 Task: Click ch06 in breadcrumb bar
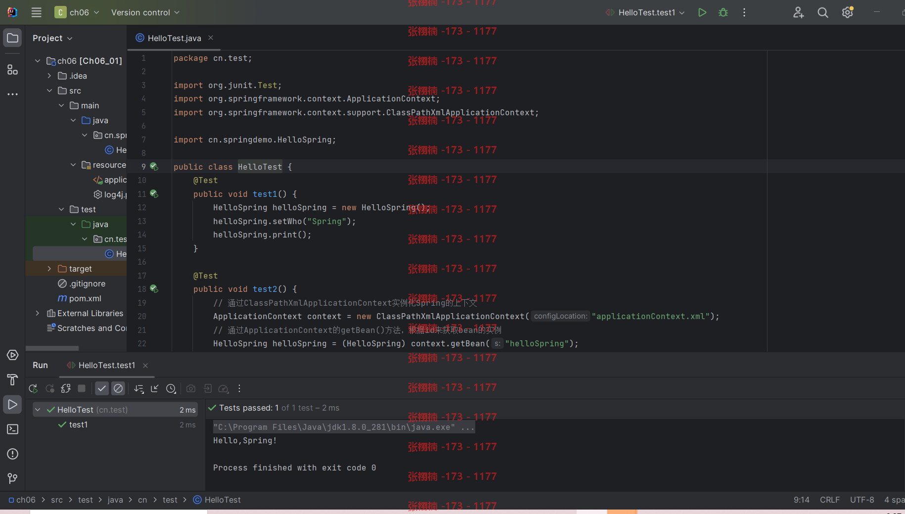[22, 500]
